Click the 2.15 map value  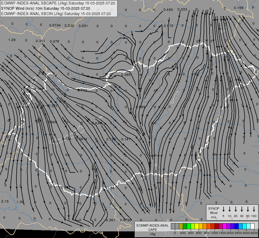(x=5, y=202)
